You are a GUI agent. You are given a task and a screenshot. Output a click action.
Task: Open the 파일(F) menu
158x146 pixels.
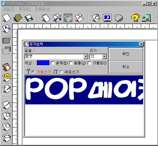(x=9, y=9)
